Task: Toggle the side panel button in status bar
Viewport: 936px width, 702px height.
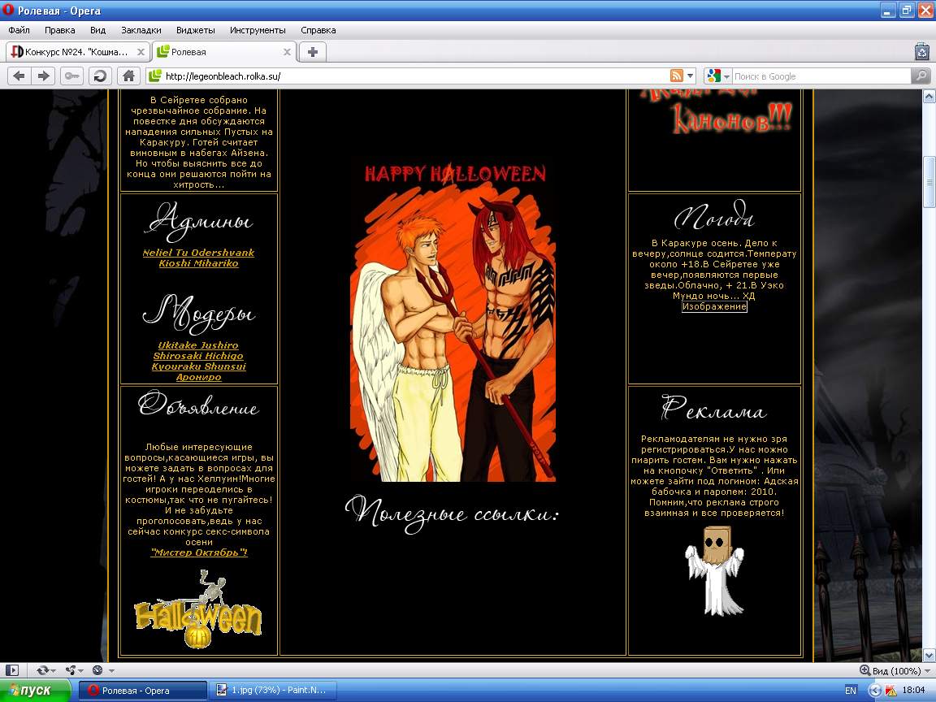Action: (x=12, y=670)
